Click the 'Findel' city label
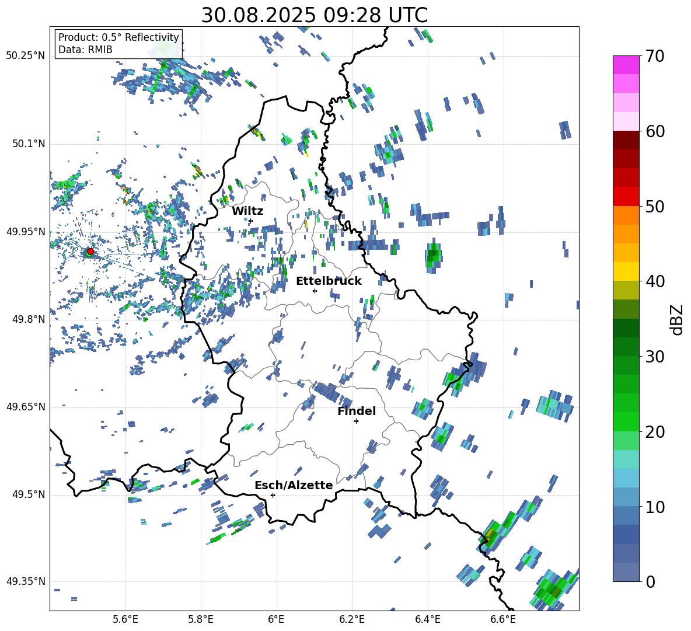Image resolution: width=691 pixels, height=631 pixels. pyautogui.click(x=357, y=411)
